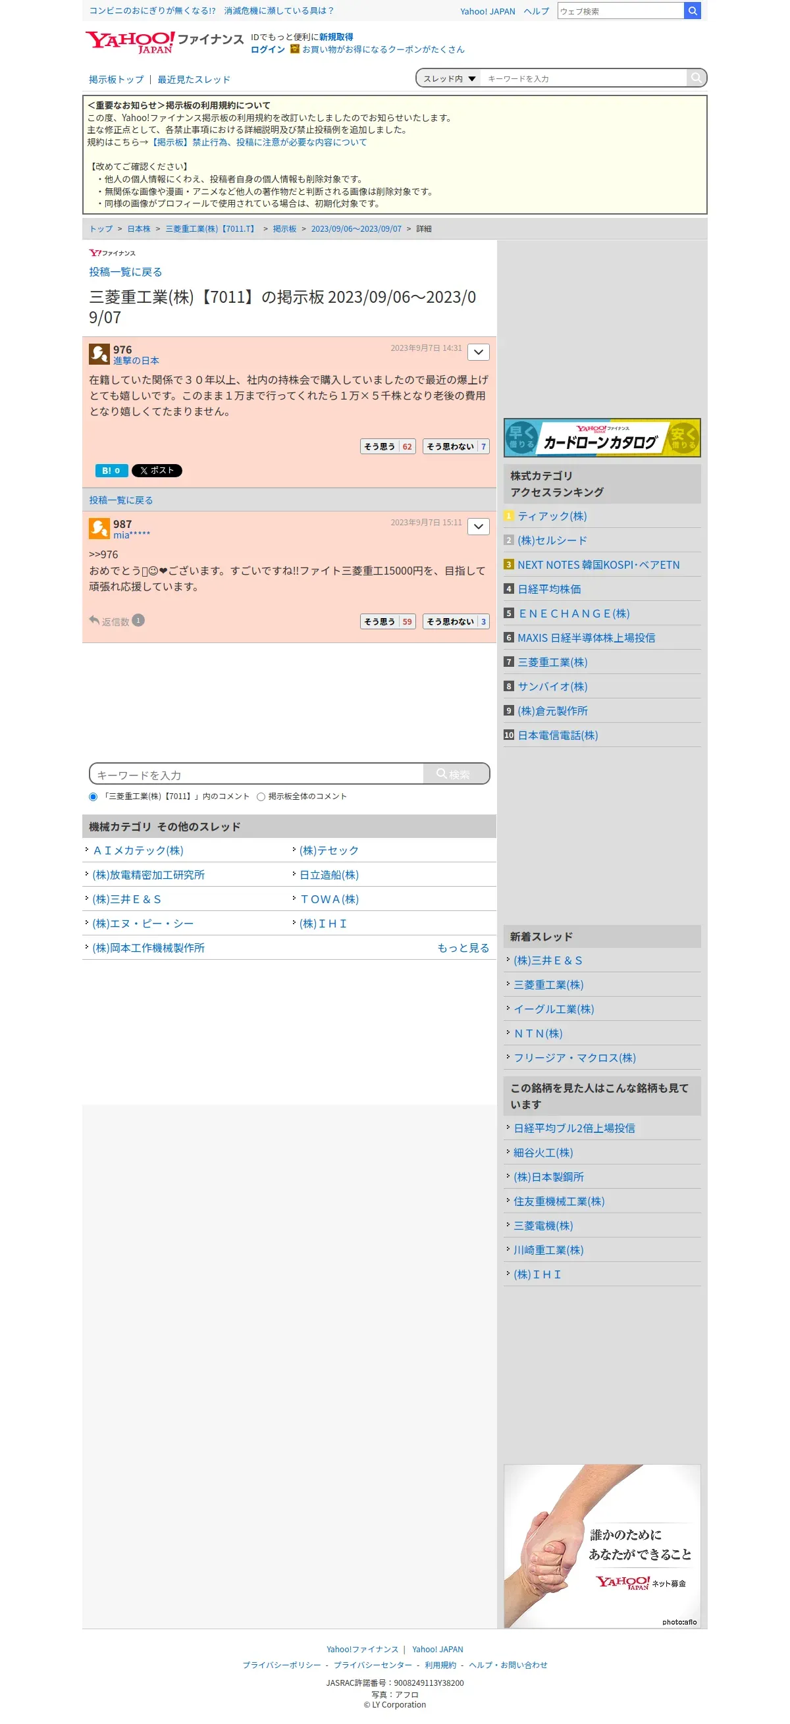The image size is (790, 1724).
Task: Open the カードローンカタログ banner
Action: point(602,438)
